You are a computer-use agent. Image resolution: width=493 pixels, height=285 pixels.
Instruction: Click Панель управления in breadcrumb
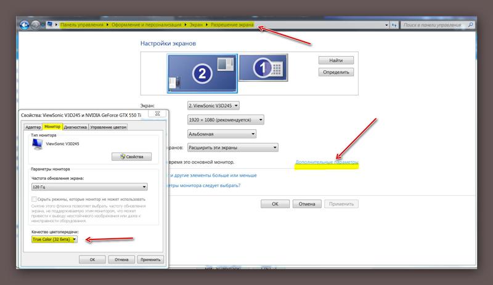(82, 25)
